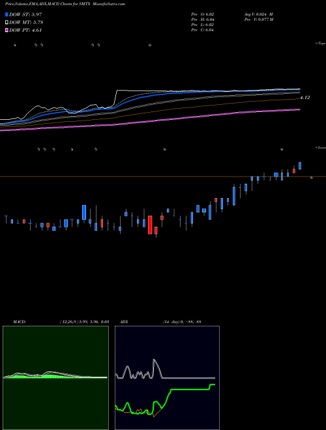Screen dimensions: 326x430
Task: Click the MACD: panel heading
Action: point(20,322)
